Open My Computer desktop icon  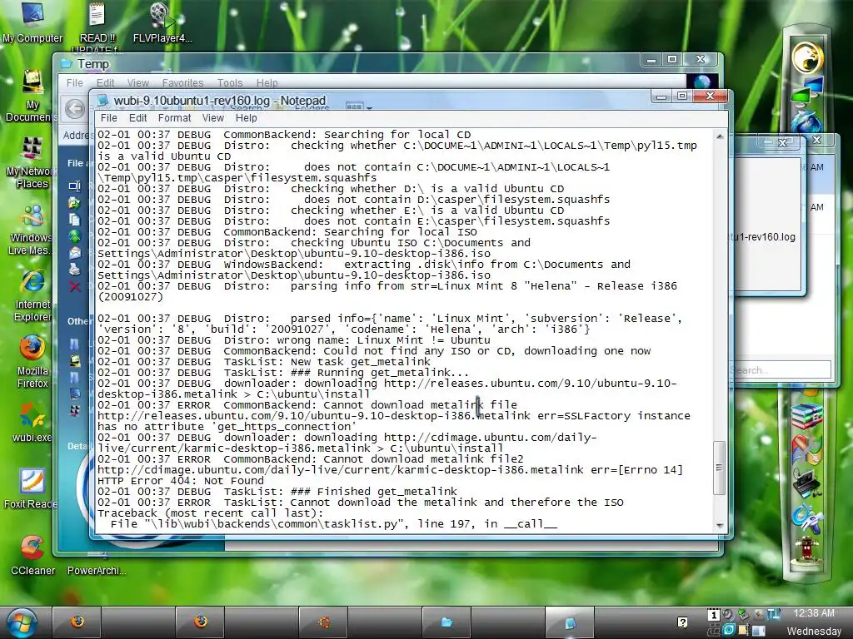tap(32, 22)
